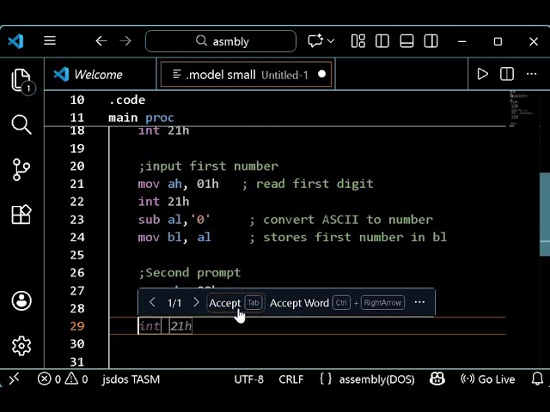
Task: Click the sticky '.code' line
Action: [x=126, y=100]
